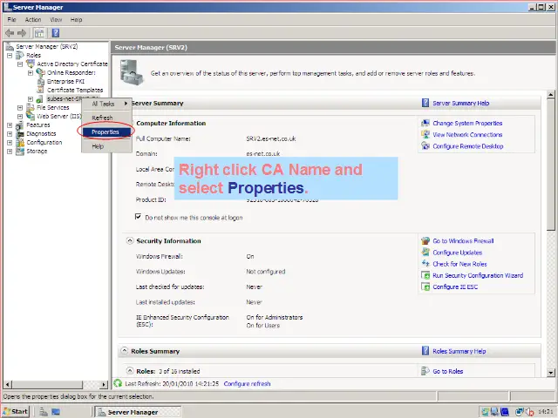Click the Configure Updates icon
Viewport: 558px width, 418px height.
pos(425,253)
